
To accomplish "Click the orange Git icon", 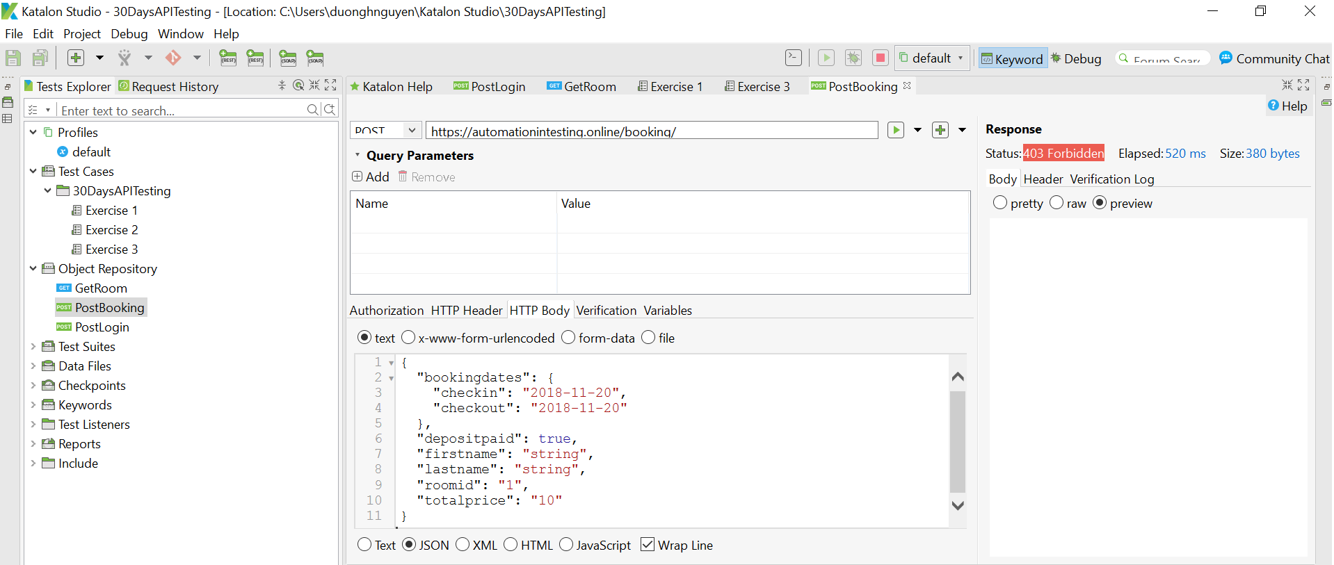I will 173,58.
